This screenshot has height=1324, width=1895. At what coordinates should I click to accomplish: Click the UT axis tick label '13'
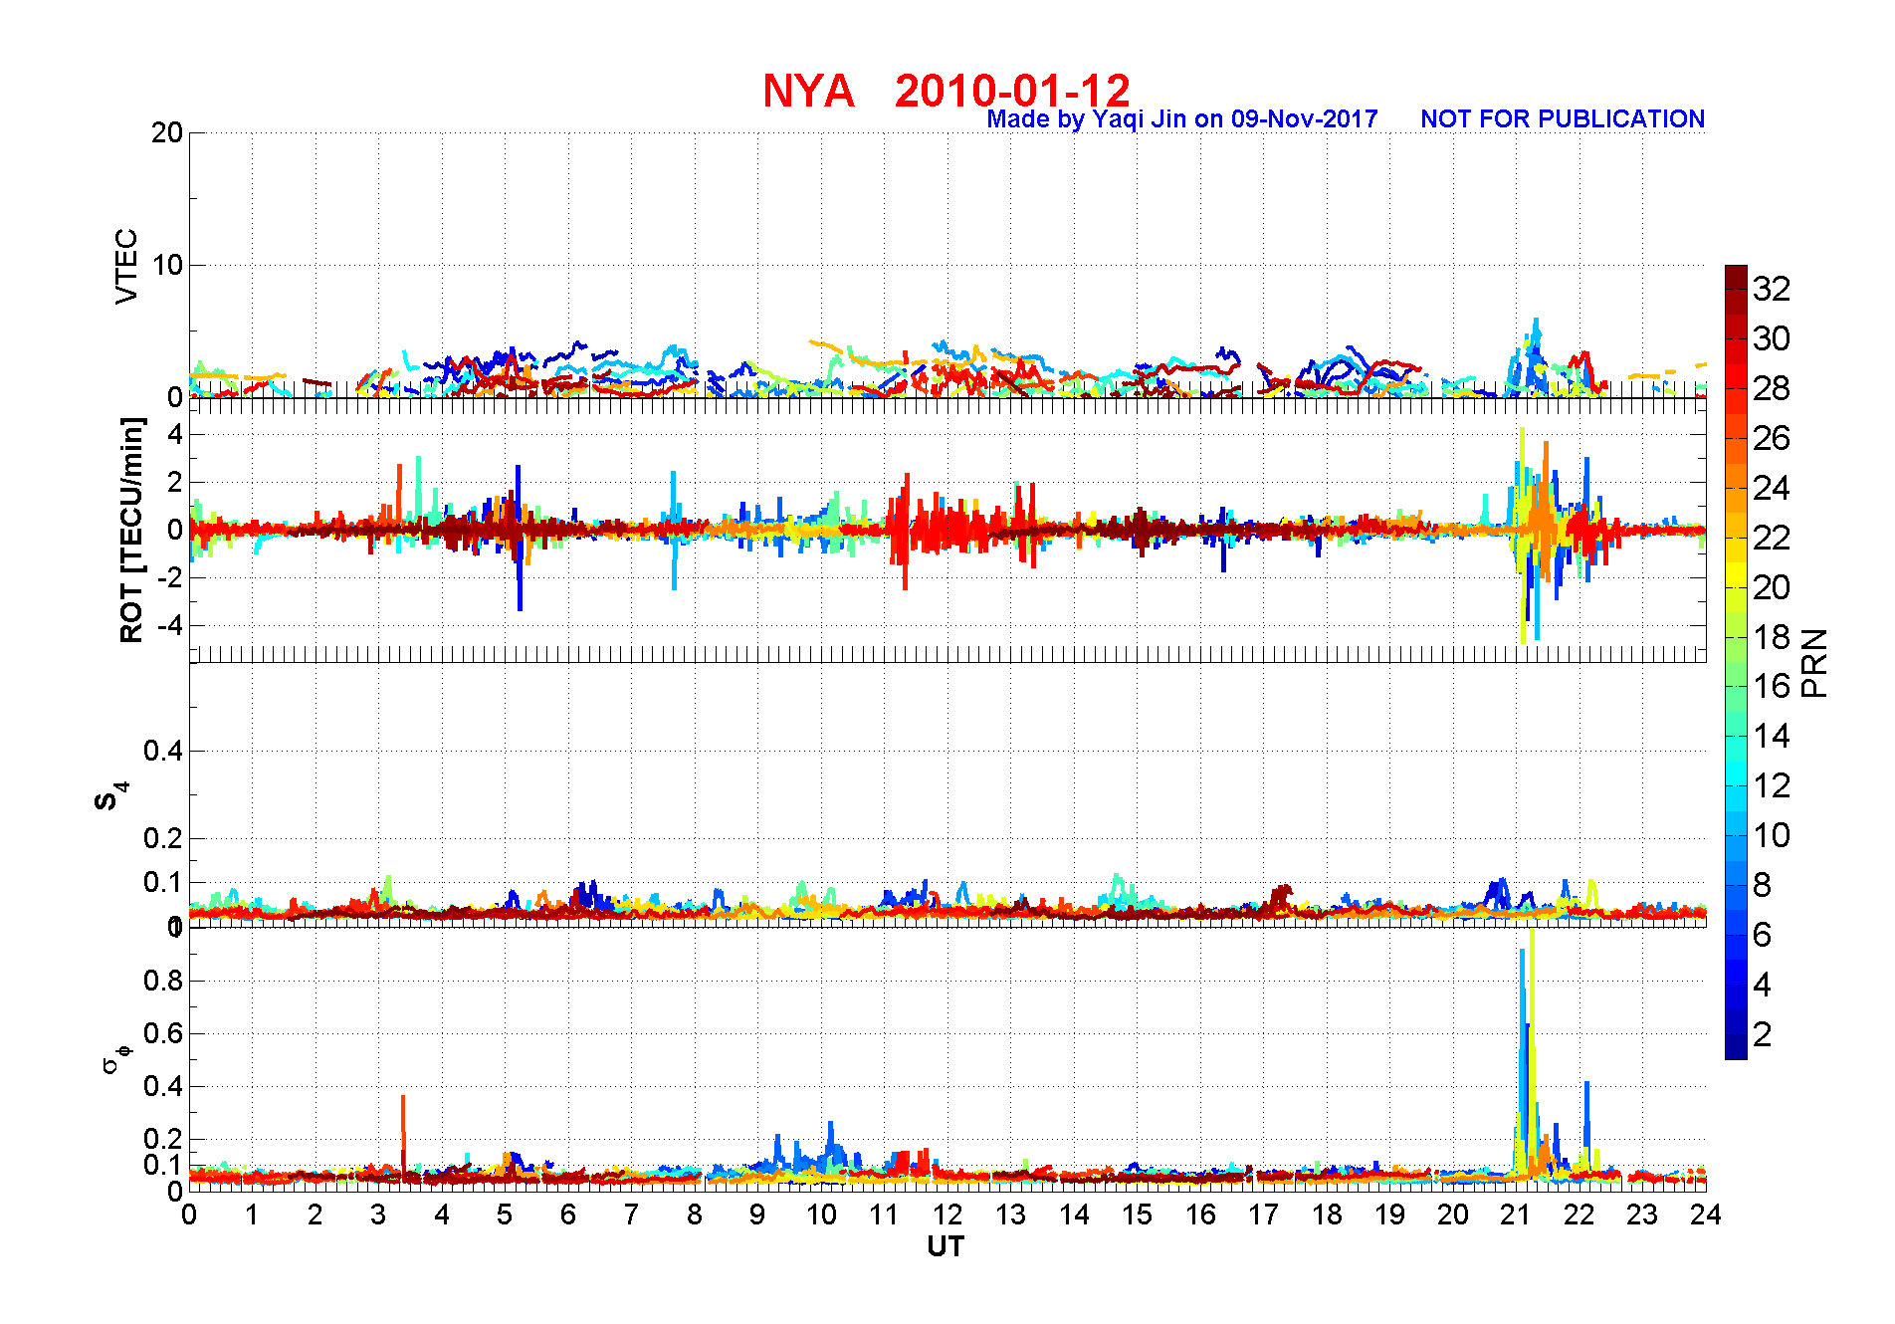(x=1010, y=1214)
